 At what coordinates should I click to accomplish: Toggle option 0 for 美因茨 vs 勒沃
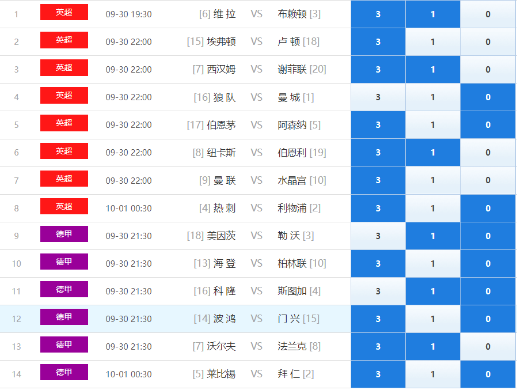488,236
